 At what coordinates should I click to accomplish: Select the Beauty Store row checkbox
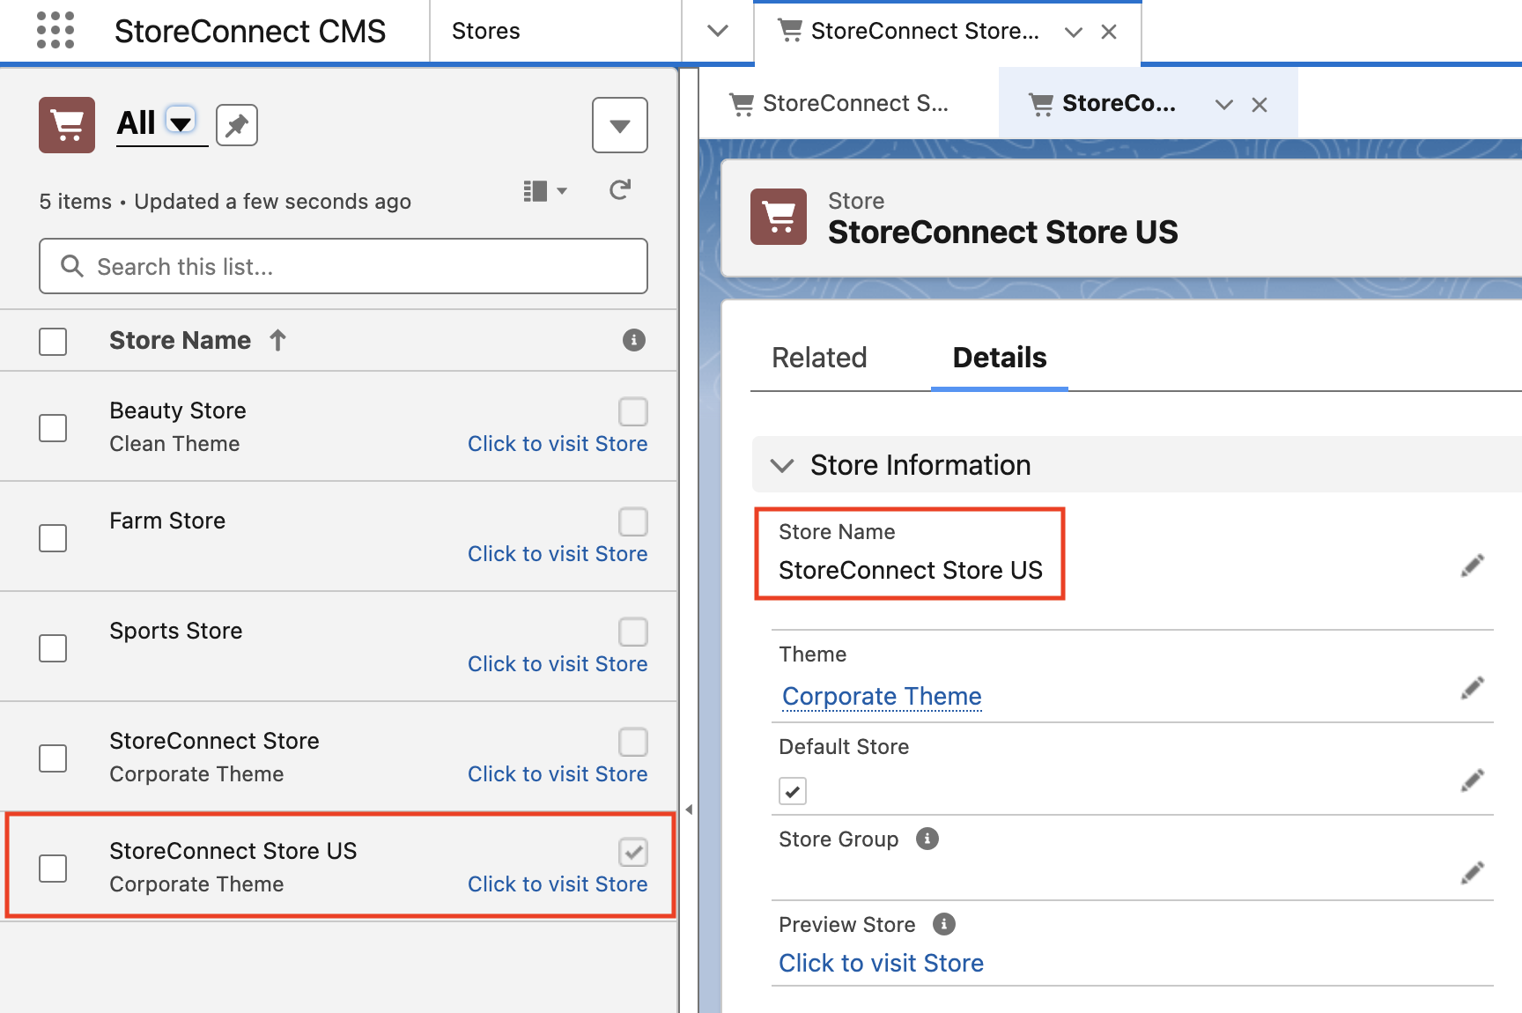[53, 428]
